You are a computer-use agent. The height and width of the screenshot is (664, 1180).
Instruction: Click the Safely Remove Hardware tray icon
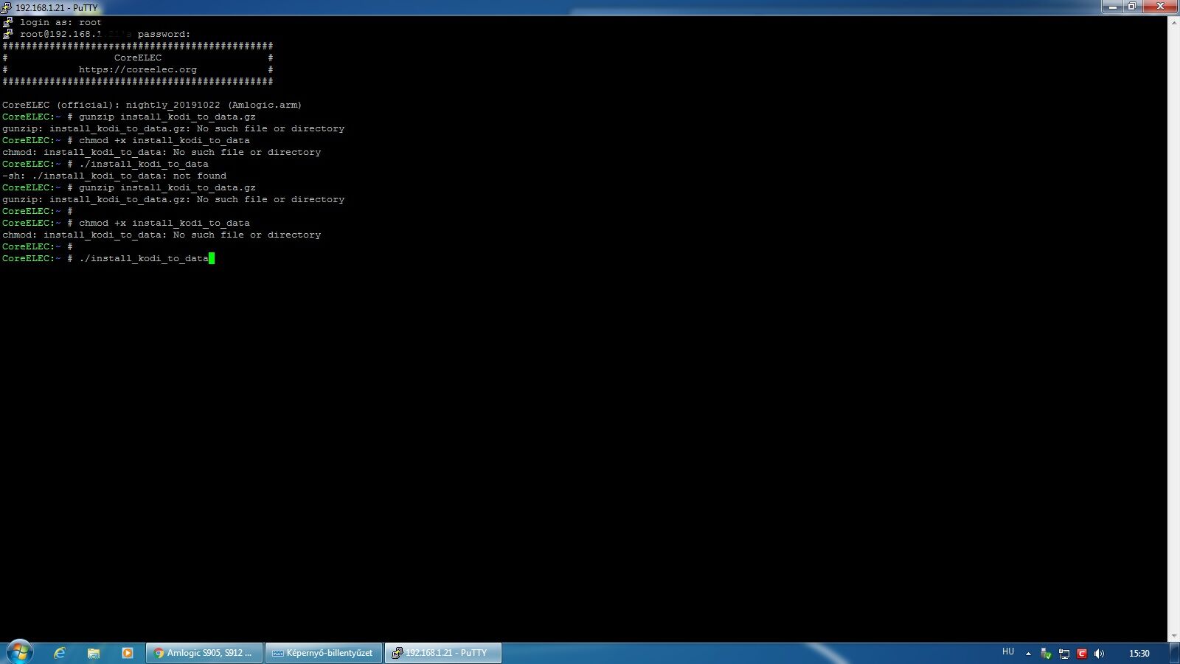[1046, 654]
